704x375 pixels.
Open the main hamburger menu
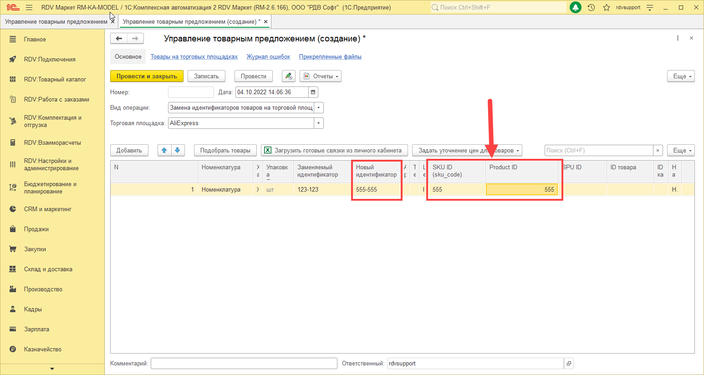(x=29, y=8)
